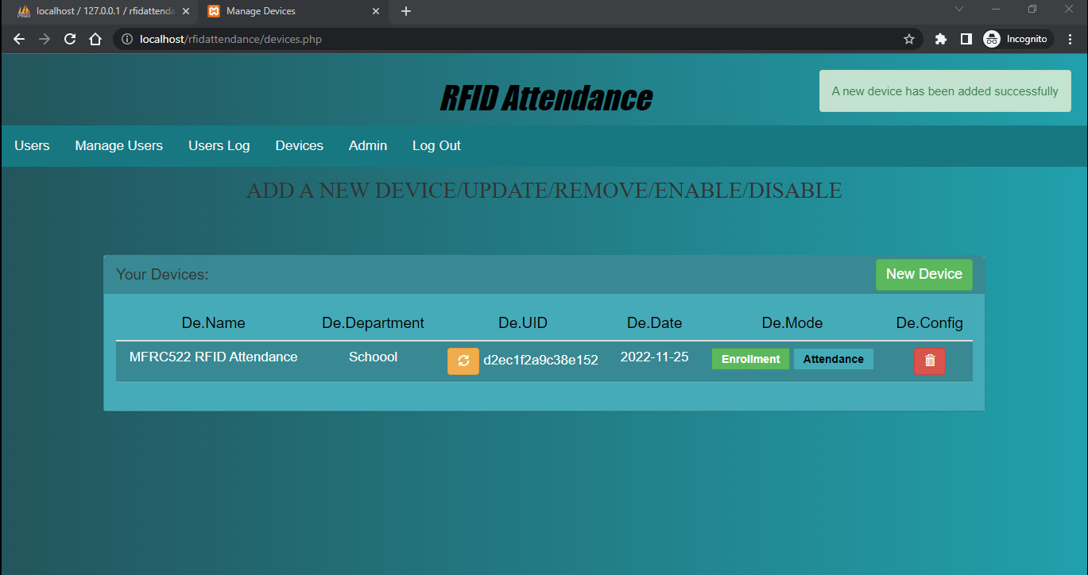Switch device mode to Attendance
Screen dimensions: 1088x575
(833, 359)
